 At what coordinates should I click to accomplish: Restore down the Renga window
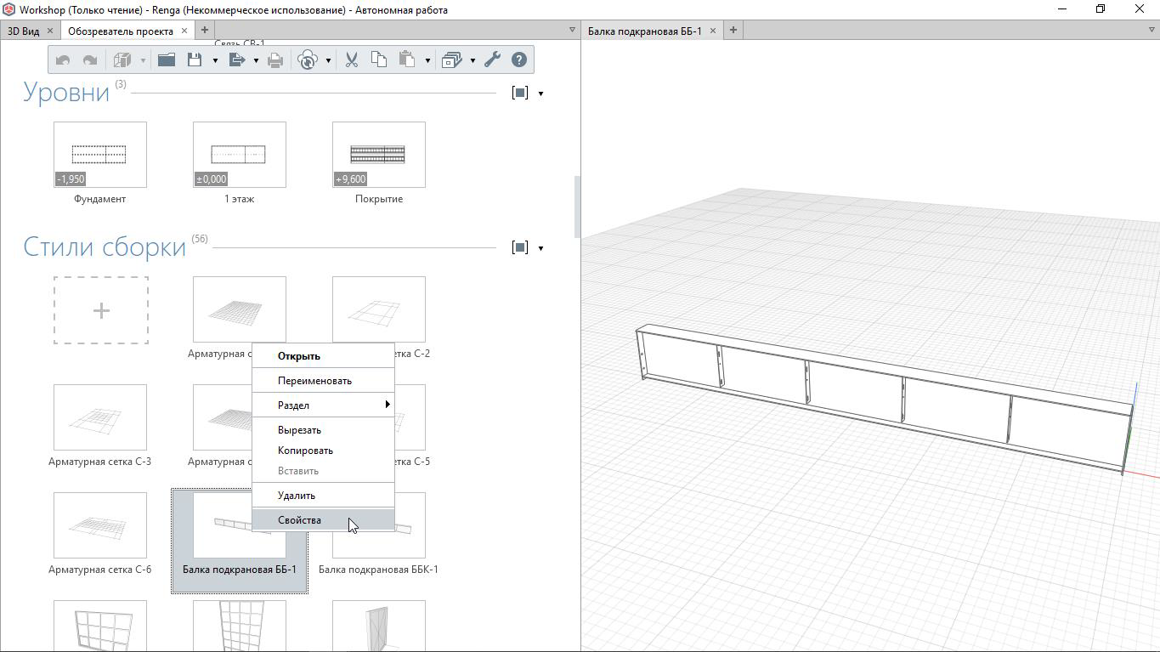(1101, 9)
